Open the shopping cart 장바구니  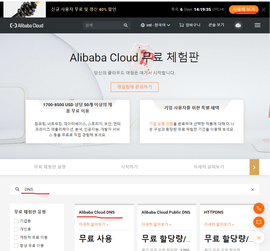(x=190, y=25)
